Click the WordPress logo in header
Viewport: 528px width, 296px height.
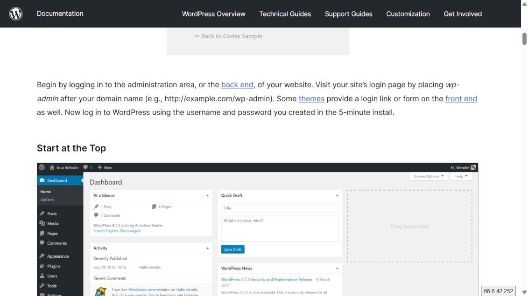(x=15, y=14)
